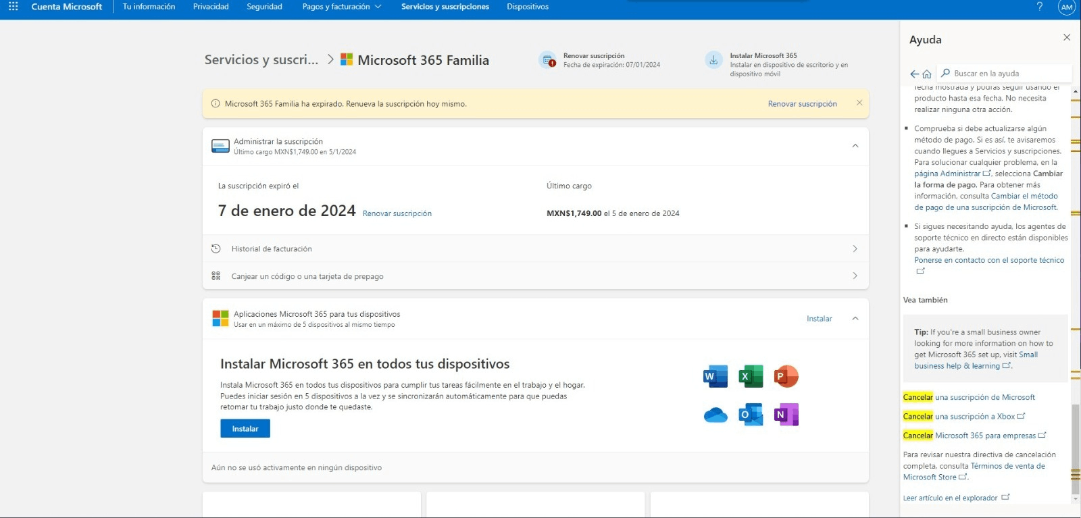
Task: Open Cambiar el método de pago link
Action: (x=986, y=202)
